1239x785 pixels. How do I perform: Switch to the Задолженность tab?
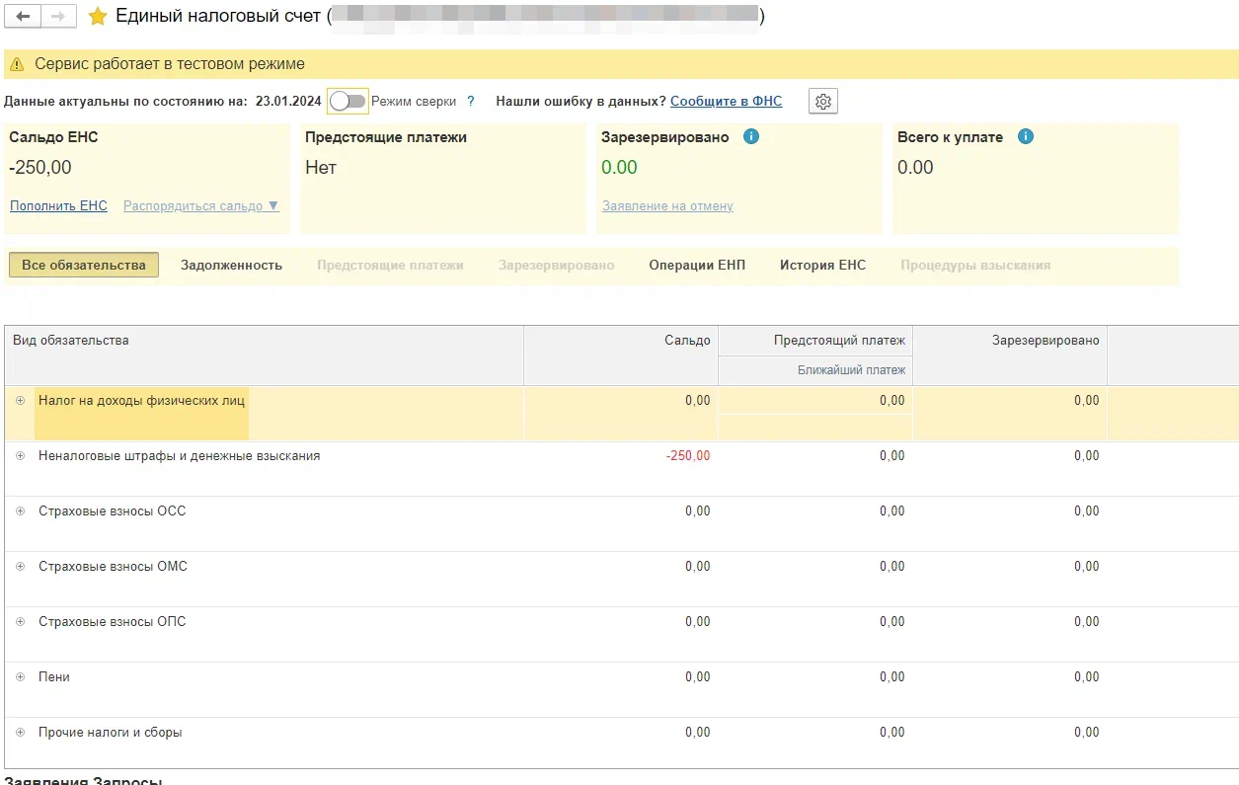(x=231, y=265)
